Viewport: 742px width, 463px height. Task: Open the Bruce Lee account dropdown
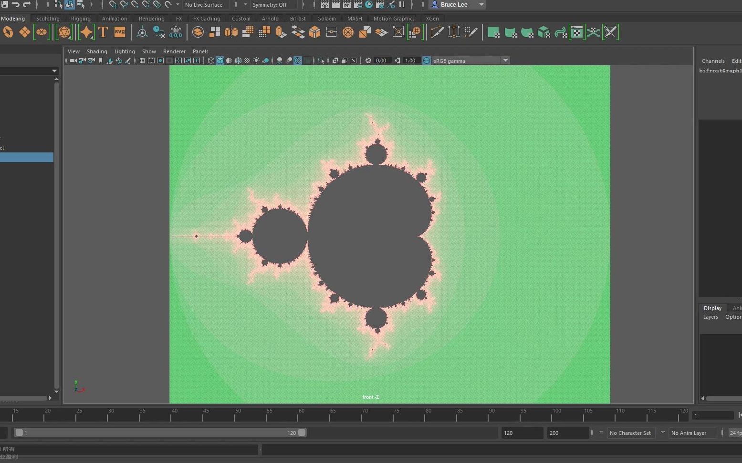pyautogui.click(x=458, y=5)
